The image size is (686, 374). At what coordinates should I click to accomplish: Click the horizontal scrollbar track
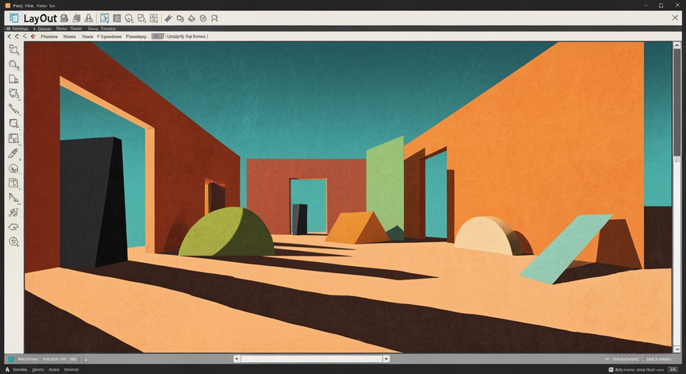click(311, 359)
